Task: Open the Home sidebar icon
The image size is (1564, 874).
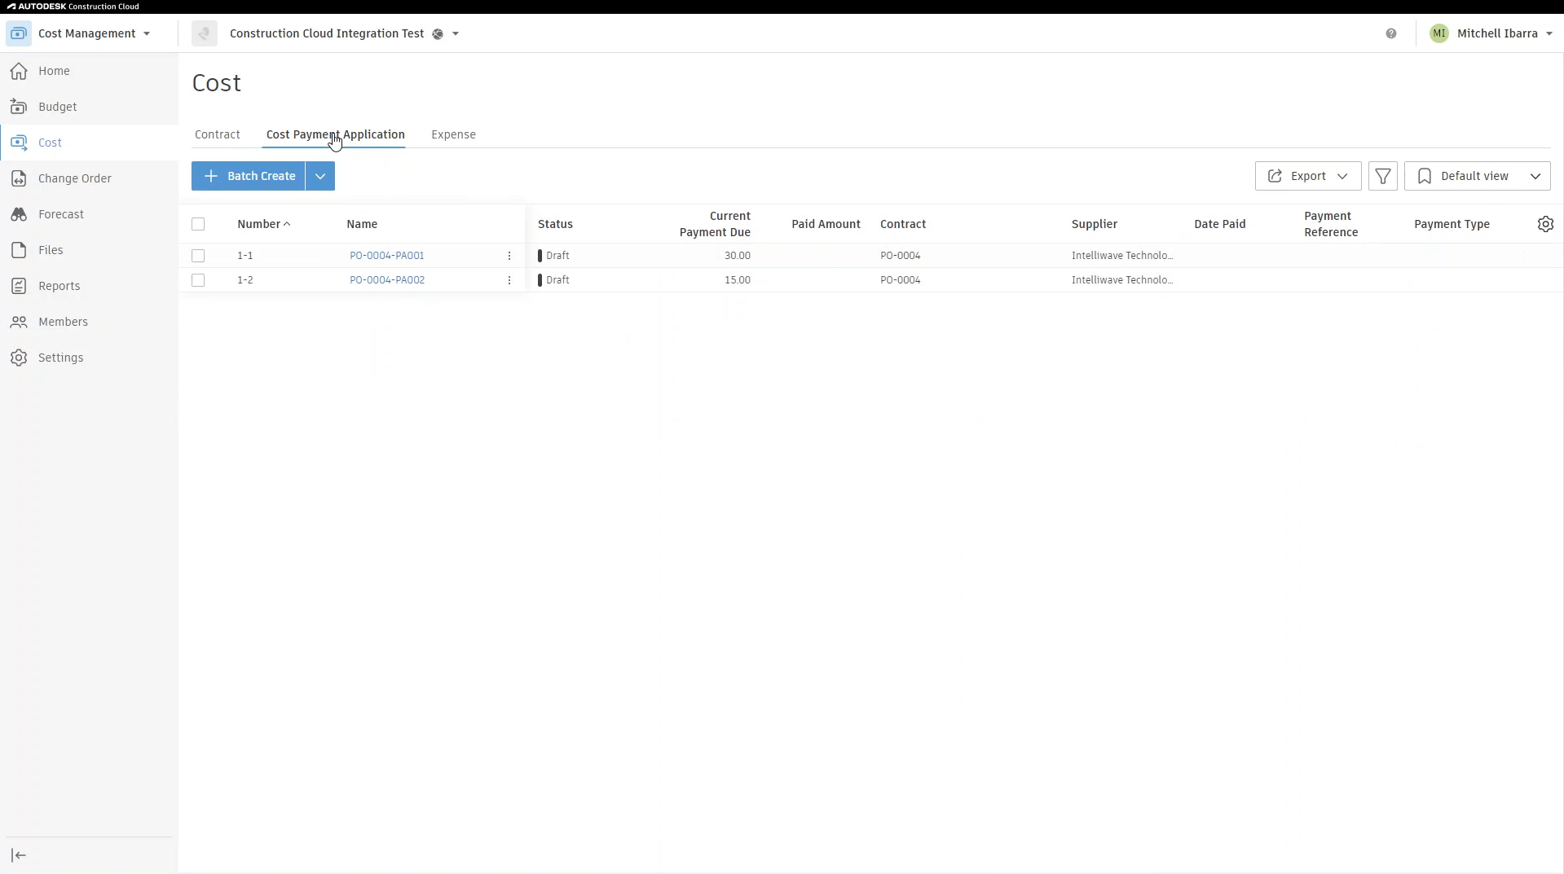Action: 19,71
